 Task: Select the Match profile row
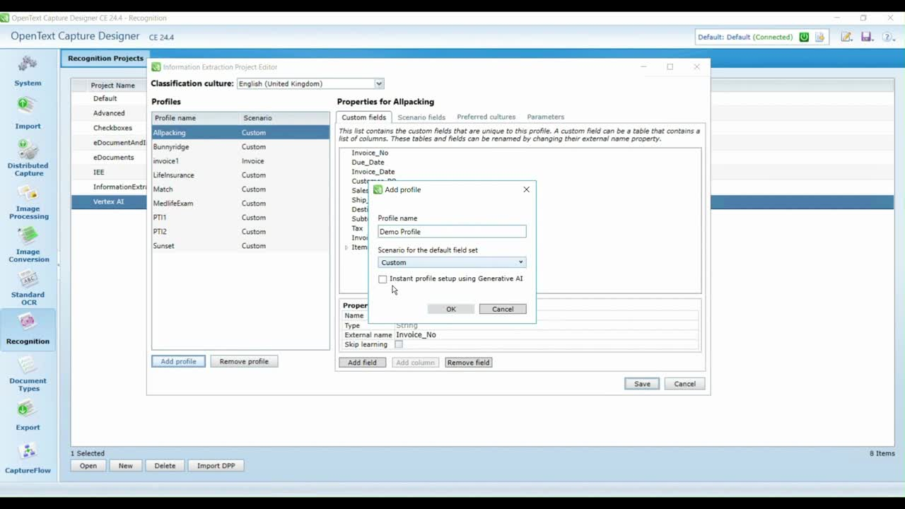tap(240, 189)
